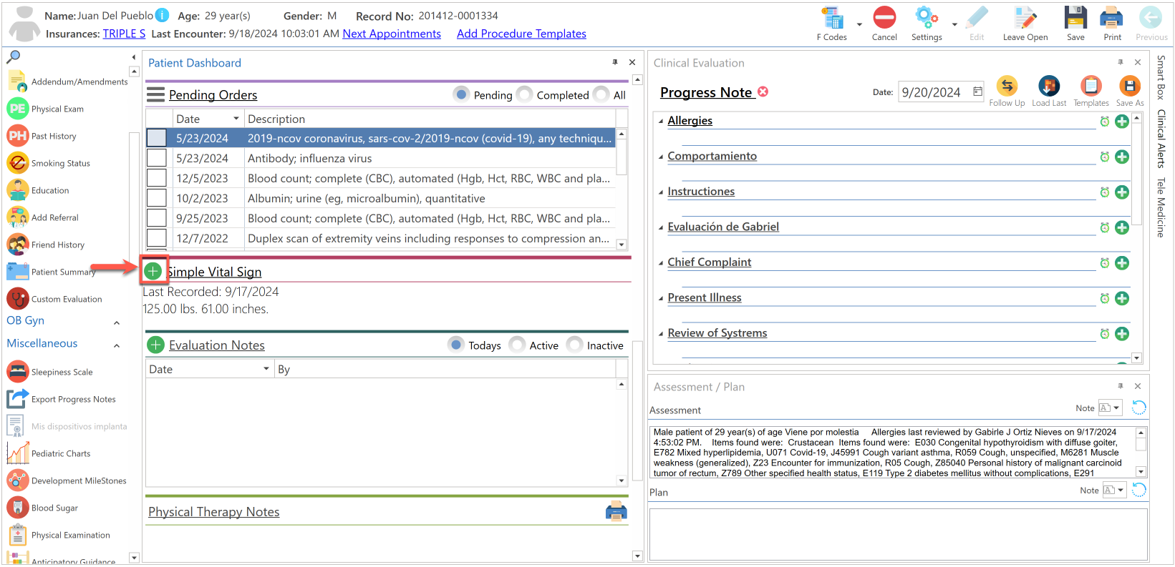This screenshot has width=1175, height=567.
Task: Save the record with floppy icon
Action: [x=1075, y=18]
